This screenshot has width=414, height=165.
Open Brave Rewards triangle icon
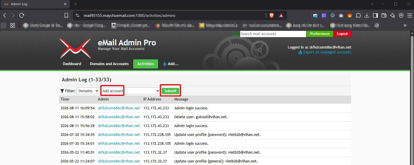tap(281, 15)
